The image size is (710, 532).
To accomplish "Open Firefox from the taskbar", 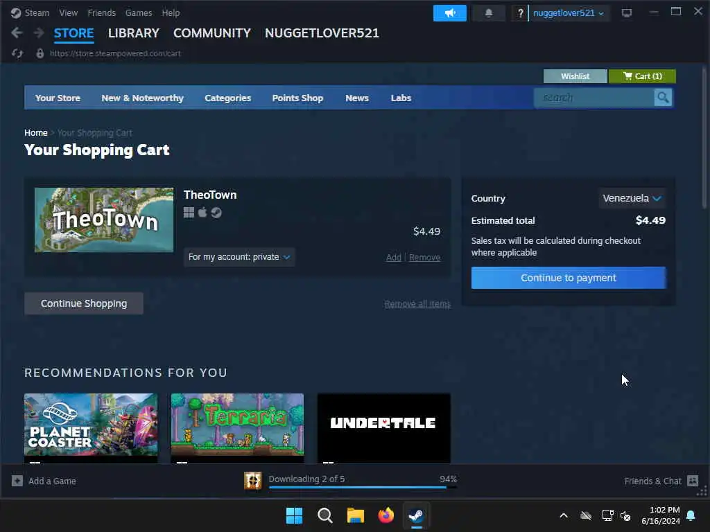I will coord(386,515).
